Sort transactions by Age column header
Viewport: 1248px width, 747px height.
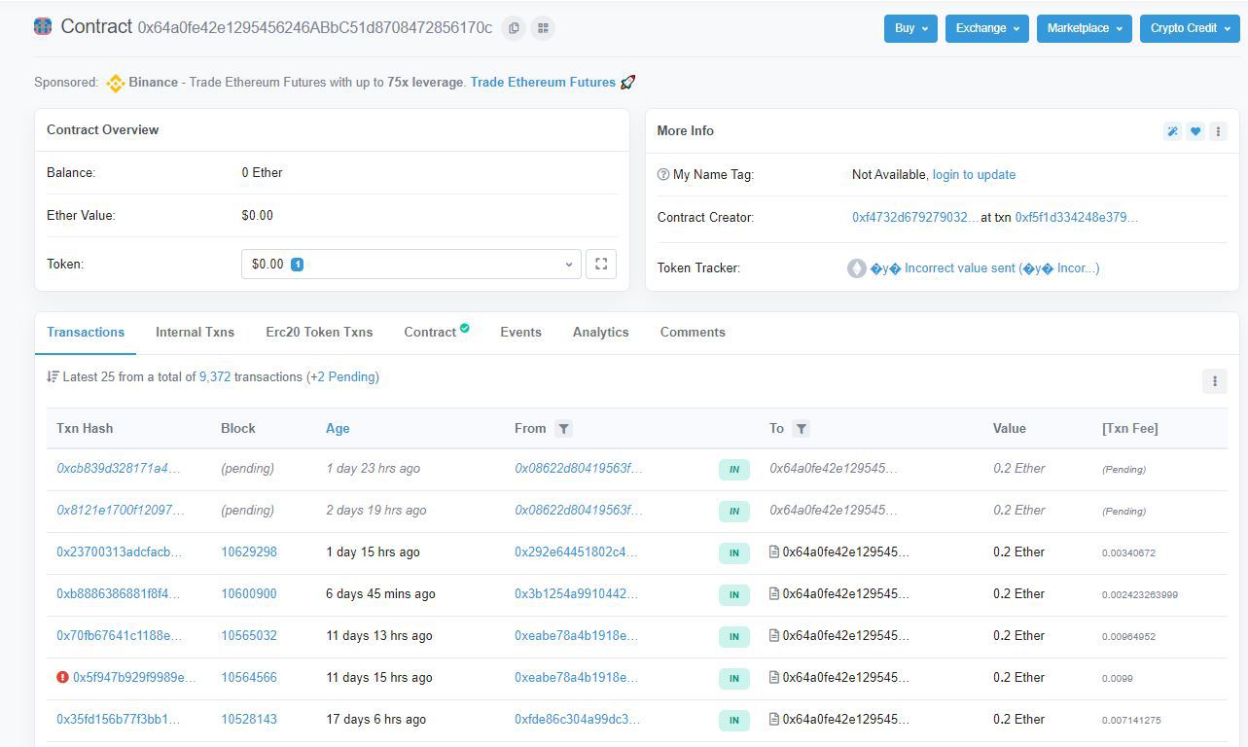pos(338,428)
